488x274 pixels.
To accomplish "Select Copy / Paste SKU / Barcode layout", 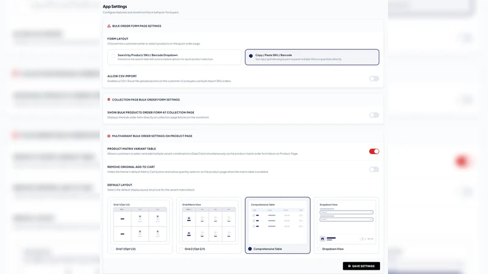I will (312, 57).
